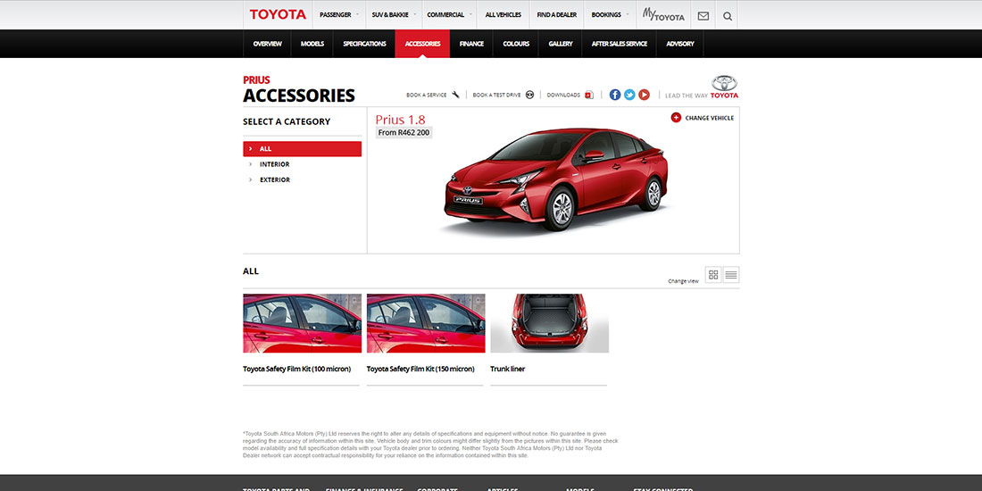The width and height of the screenshot is (982, 491).
Task: Click the Book a Service wrench icon
Action: click(455, 95)
